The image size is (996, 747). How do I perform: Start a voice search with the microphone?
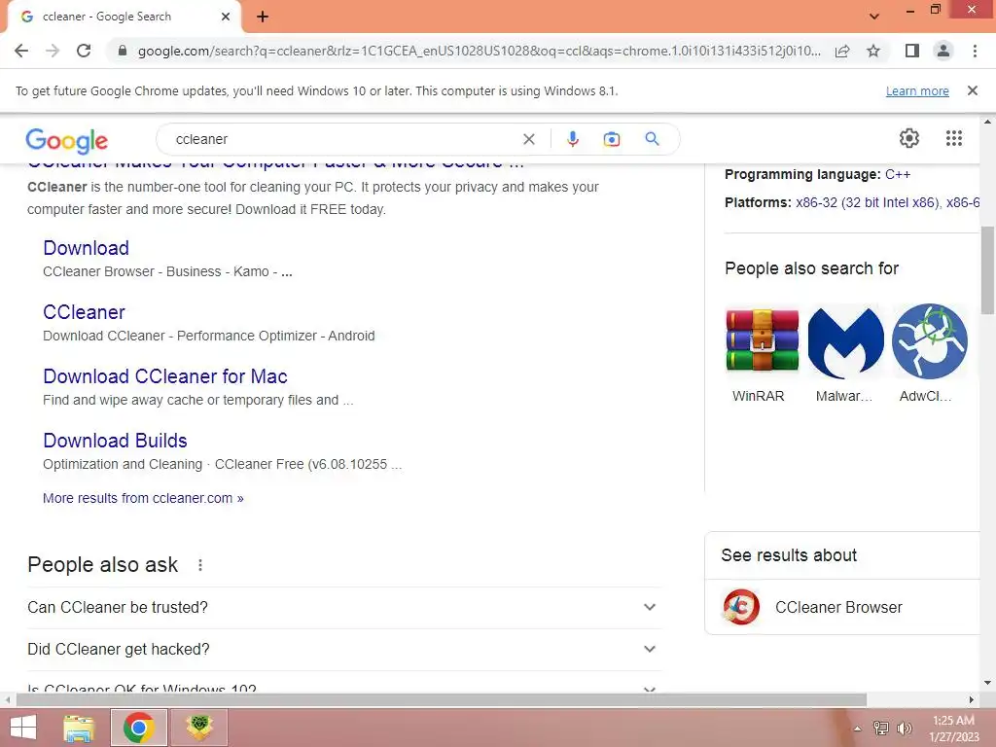(x=573, y=139)
